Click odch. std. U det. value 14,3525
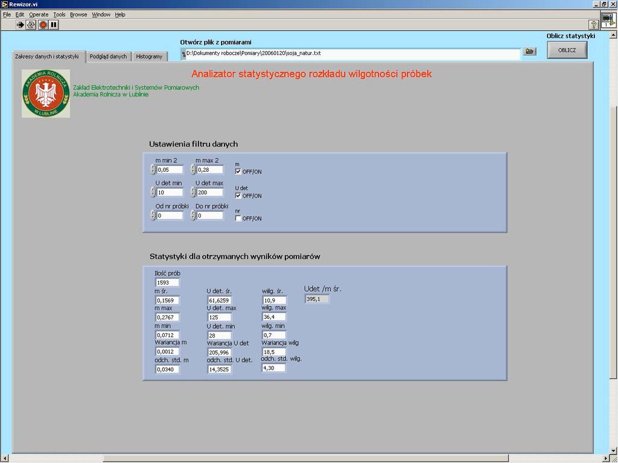The image size is (618, 463). click(220, 370)
